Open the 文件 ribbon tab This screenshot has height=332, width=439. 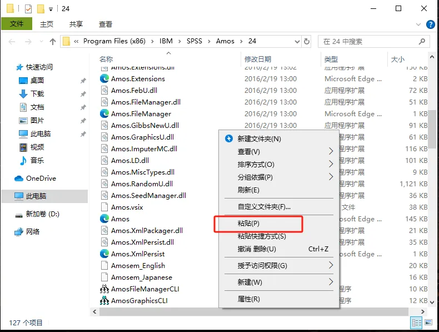coord(17,24)
